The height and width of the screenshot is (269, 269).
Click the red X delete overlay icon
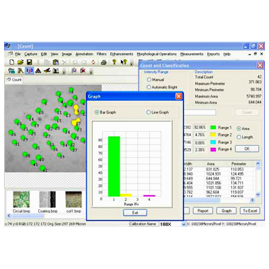pyautogui.click(x=83, y=71)
